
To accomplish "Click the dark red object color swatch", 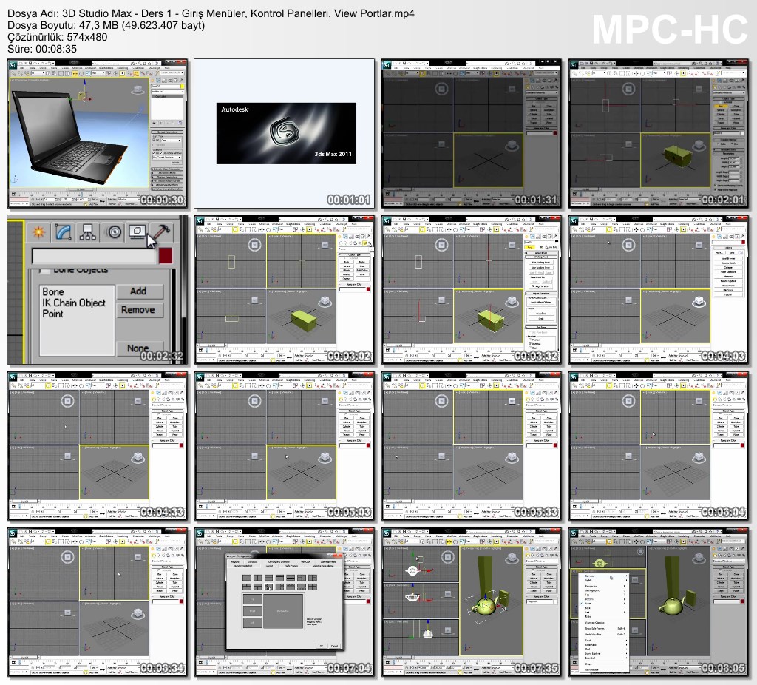I will click(165, 256).
